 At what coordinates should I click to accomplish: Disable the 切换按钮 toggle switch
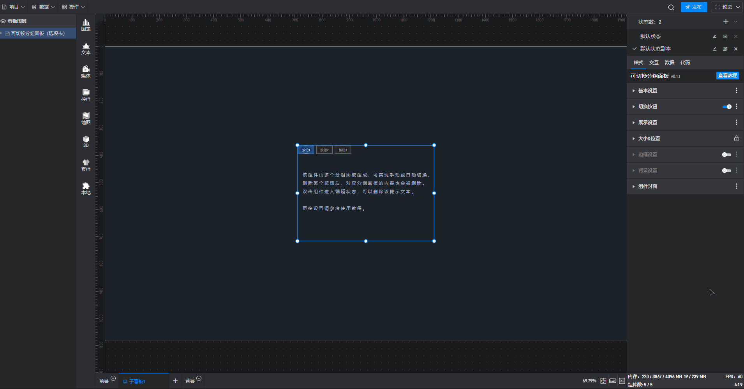(726, 107)
